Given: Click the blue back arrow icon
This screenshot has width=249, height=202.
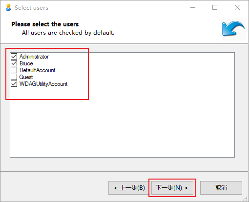Looking at the screenshot, I should point(233,29).
